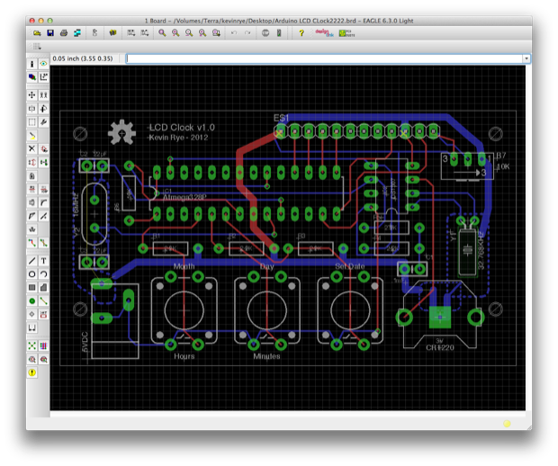The height and width of the screenshot is (466, 558).
Task: Select the Add part tool
Action: tap(43, 148)
